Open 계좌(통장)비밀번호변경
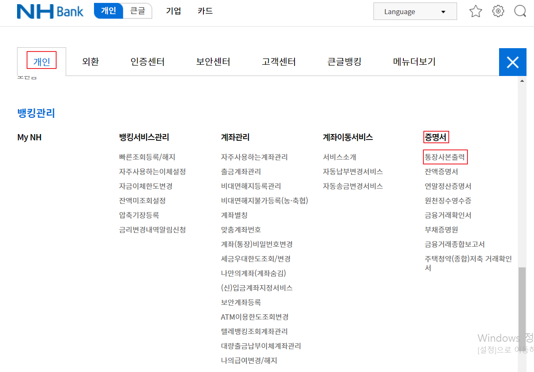534x372 pixels. click(257, 244)
